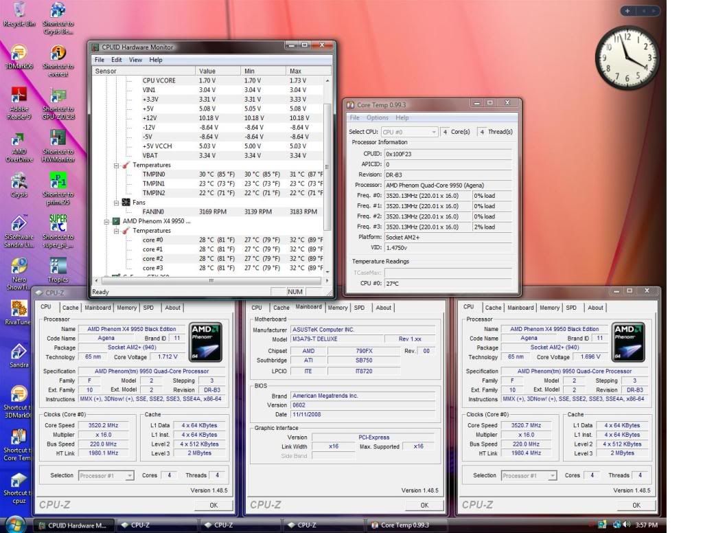This screenshot has width=703, height=533.
Task: Collapse the Temperatures node above TMPIN0
Action: point(116,165)
